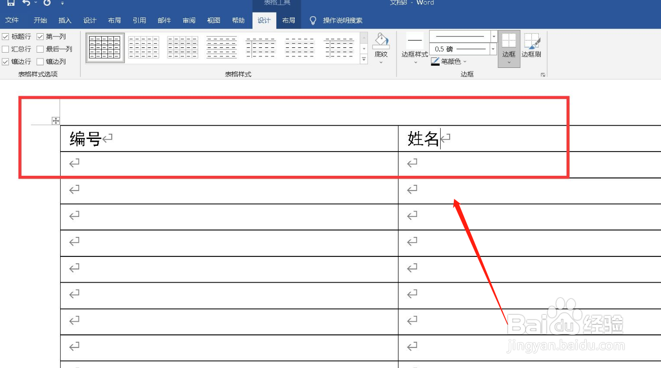Uncheck the 标题行 checkbox

5,36
